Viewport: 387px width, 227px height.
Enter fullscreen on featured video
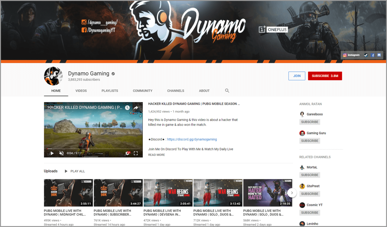(136, 153)
